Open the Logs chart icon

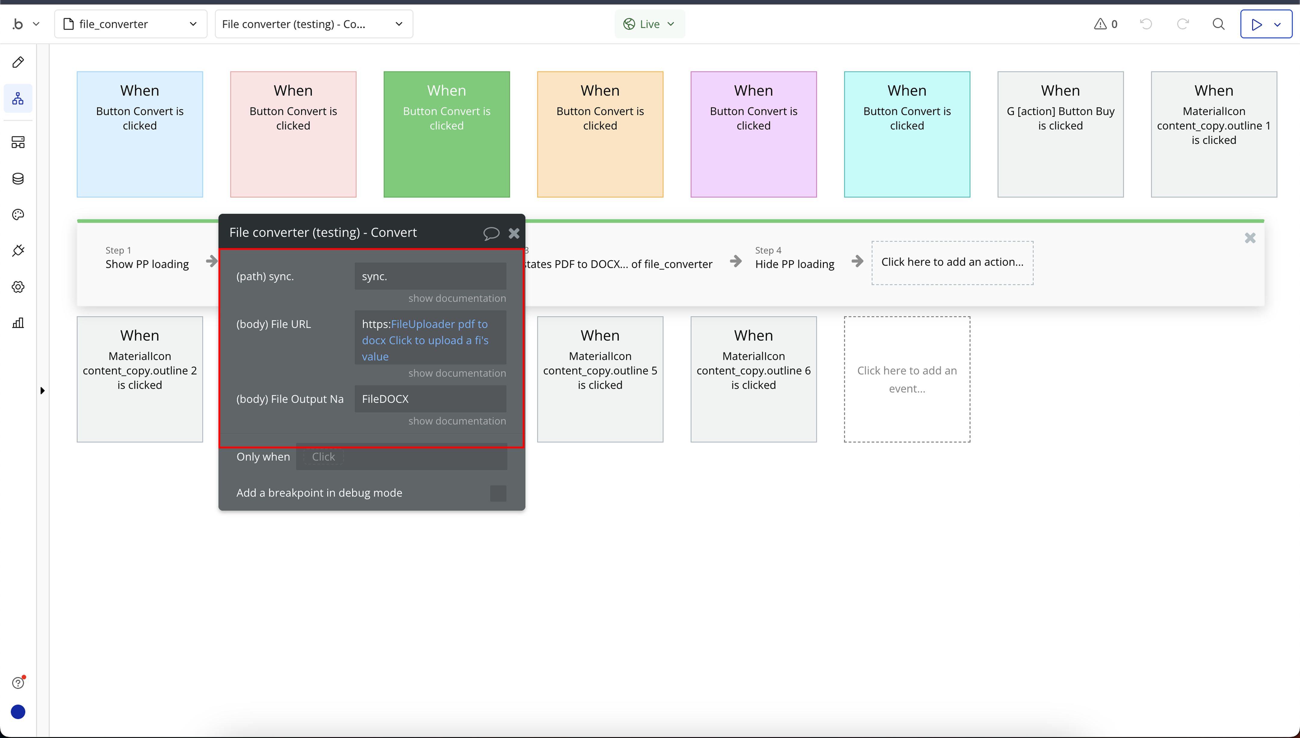(18, 323)
